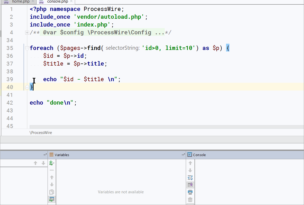The height and width of the screenshot is (205, 304).
Task: Click the Remove Watch minus icon
Action: coord(52,170)
